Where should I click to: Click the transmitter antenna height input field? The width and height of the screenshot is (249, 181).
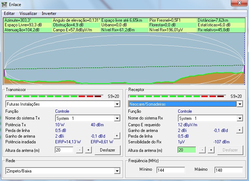(63, 150)
